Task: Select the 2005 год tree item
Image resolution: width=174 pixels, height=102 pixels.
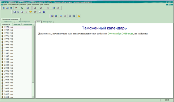Action: point(9,80)
